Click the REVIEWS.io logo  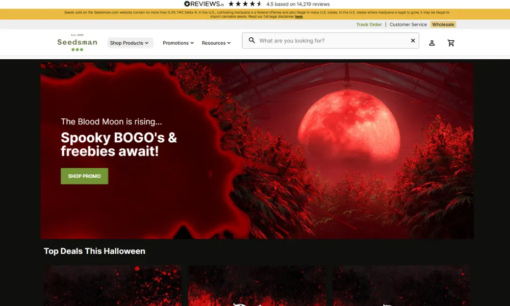coord(204,4)
